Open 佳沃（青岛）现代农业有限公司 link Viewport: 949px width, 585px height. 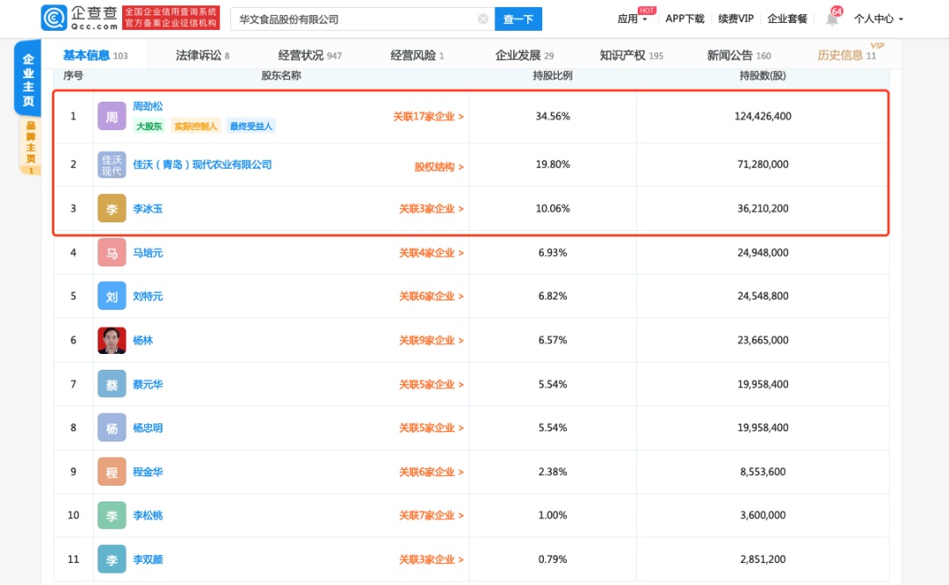202,164
